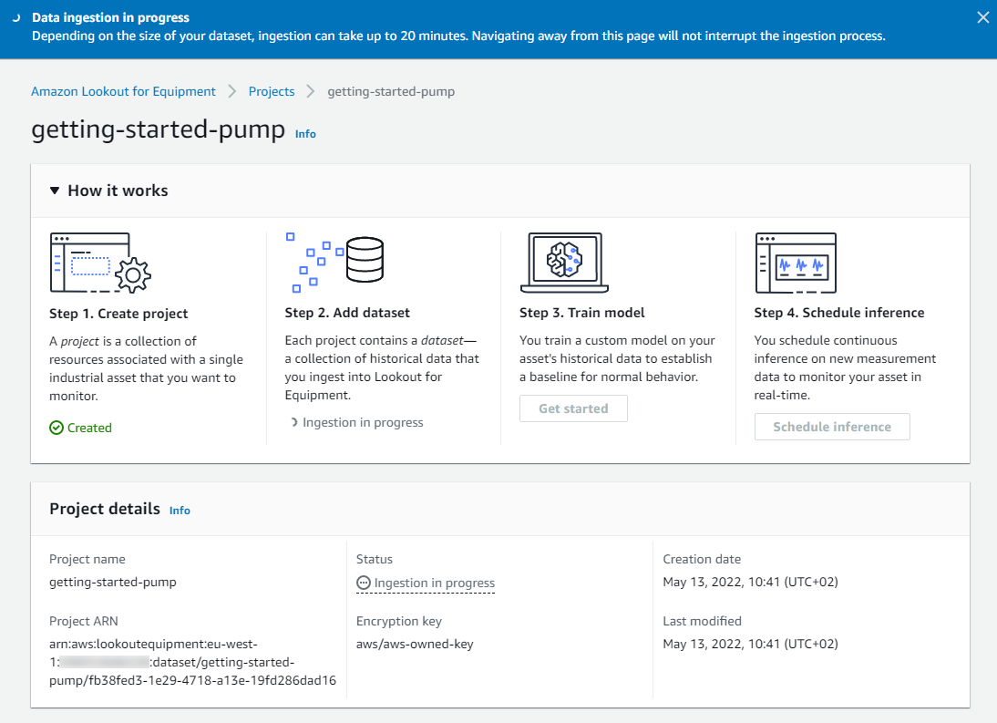997x723 pixels.
Task: Click the Step 1. Create project heading
Action: (x=118, y=314)
